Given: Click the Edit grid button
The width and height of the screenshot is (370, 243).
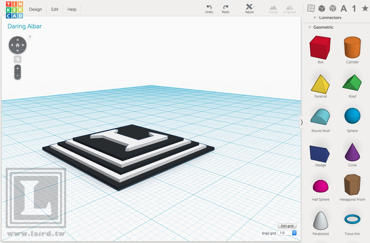Looking at the screenshot, I should [287, 226].
